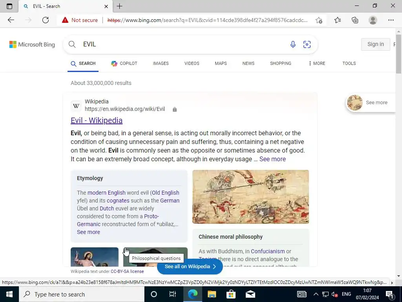
Task: Click See more in the Etymology card
Action: [x=88, y=232]
